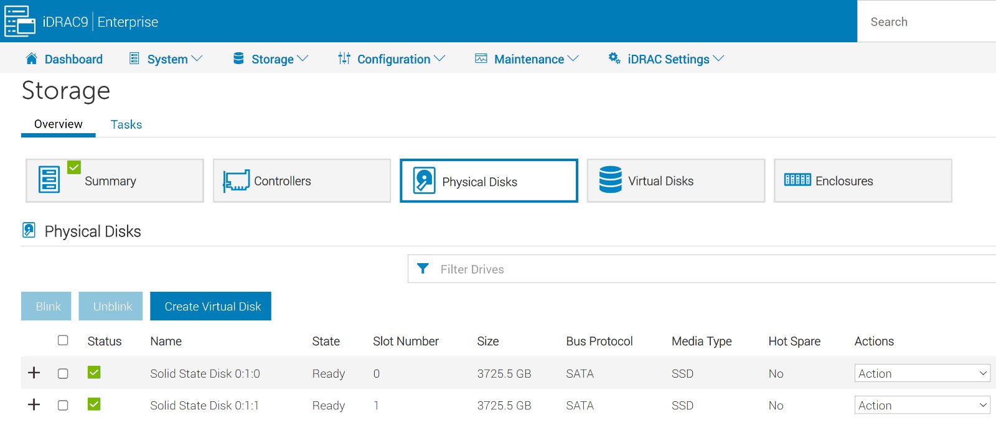Check the box for Solid State Disk 0:1:0
This screenshot has height=433, width=996.
click(x=63, y=373)
